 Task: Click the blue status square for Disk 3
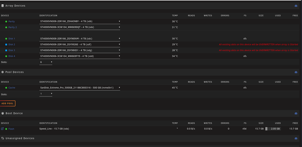coord(6,50)
